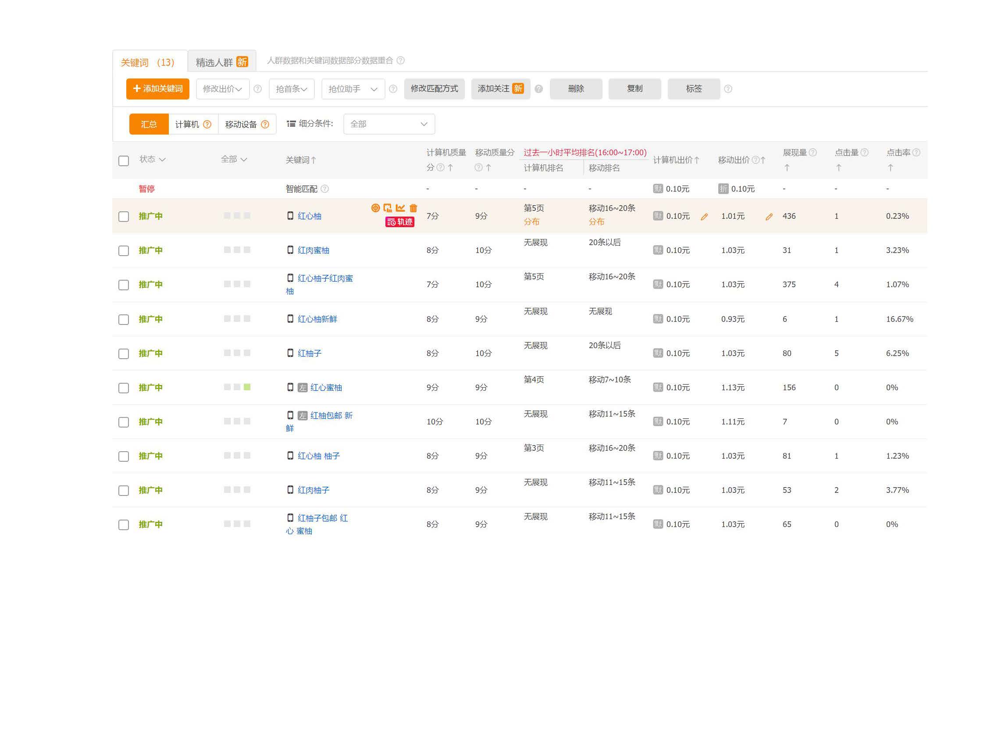Switch to 精选人群 tab
The width and height of the screenshot is (991, 745).
tap(222, 61)
